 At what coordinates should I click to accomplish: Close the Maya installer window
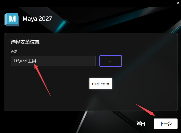pyautogui.click(x=178, y=3)
